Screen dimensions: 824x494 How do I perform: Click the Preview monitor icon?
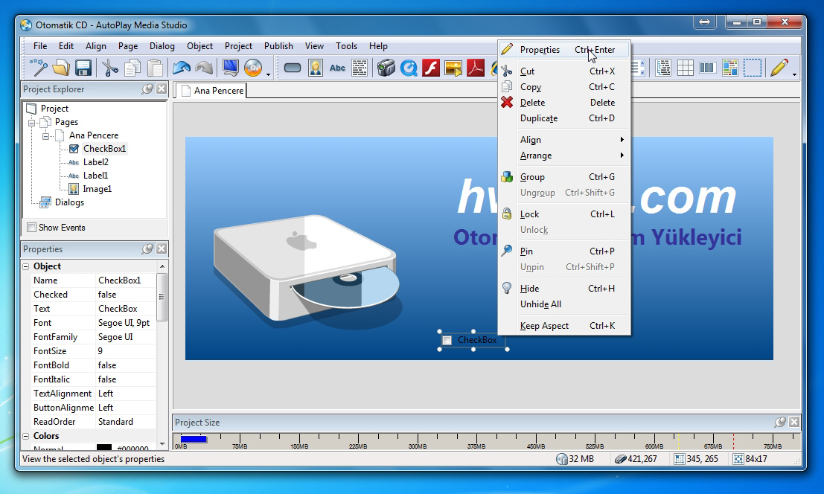point(230,68)
